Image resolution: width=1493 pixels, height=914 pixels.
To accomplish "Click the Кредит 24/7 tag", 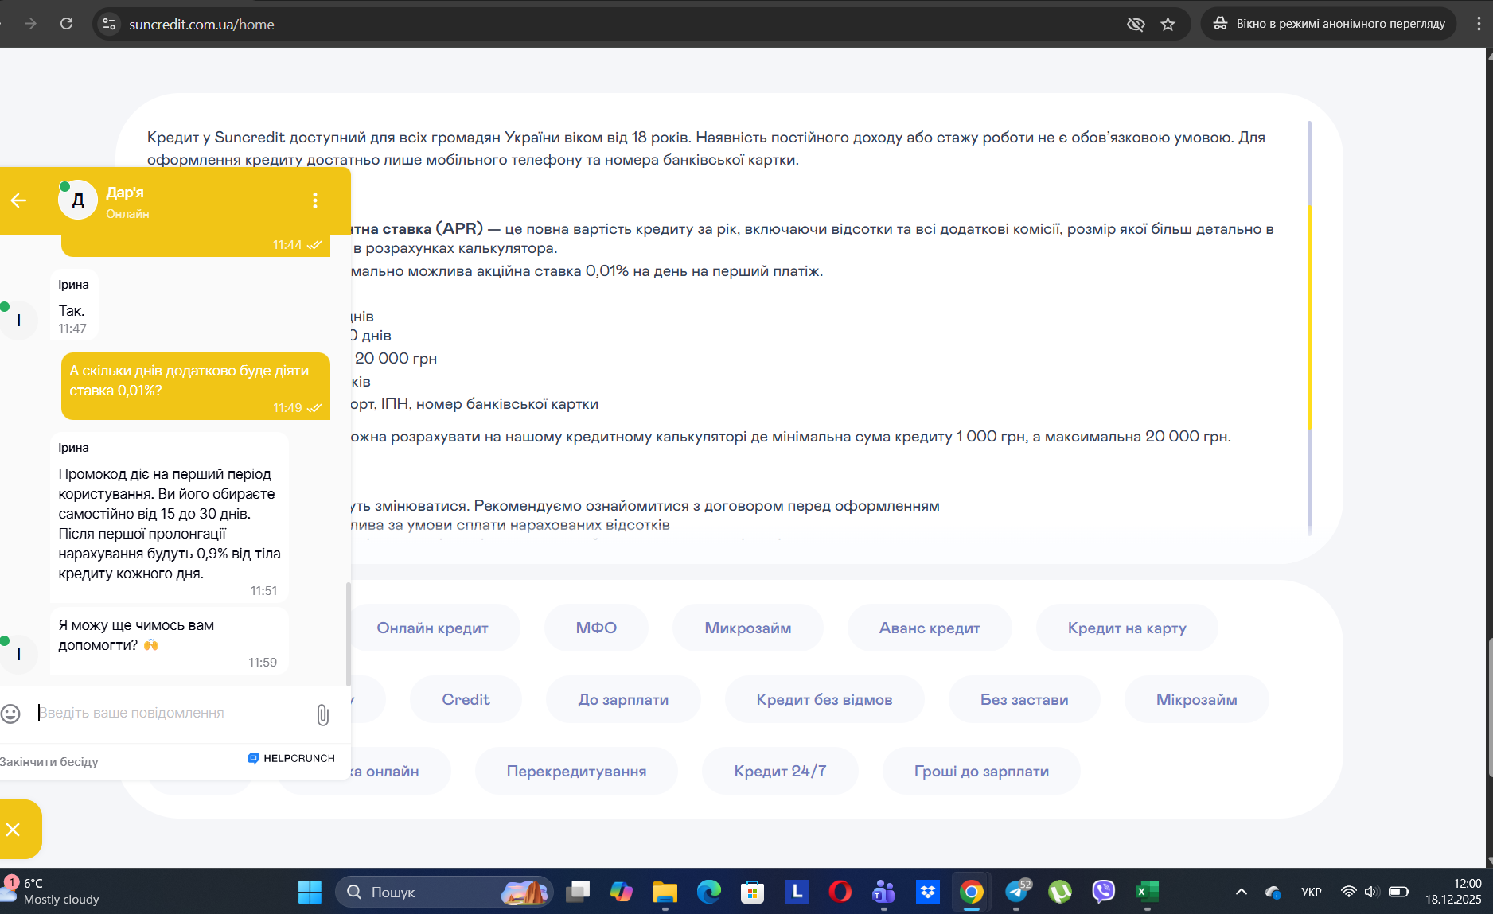I will pyautogui.click(x=780, y=771).
